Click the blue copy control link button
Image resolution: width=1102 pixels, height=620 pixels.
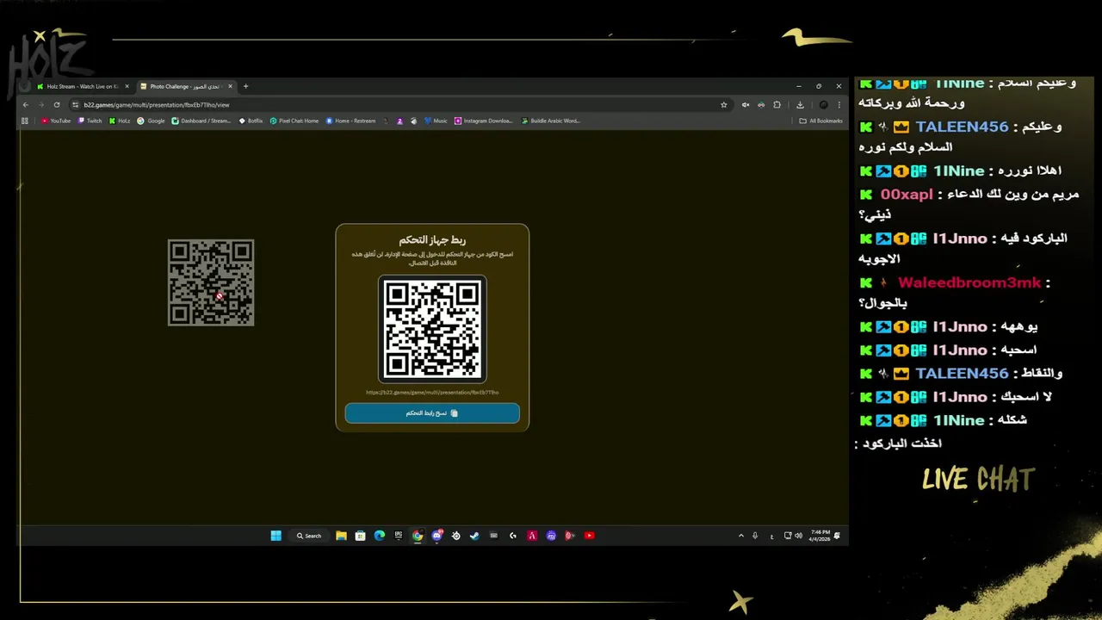coord(432,413)
